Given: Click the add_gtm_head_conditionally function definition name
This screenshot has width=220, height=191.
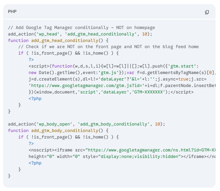Looking at the screenshot, I should pos(62,41).
